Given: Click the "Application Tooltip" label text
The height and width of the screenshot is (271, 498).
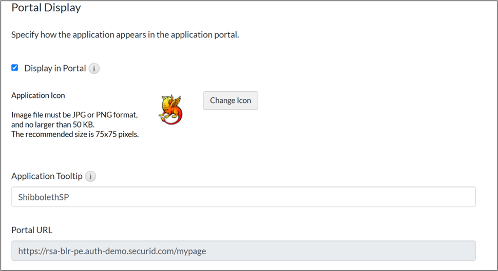Looking at the screenshot, I should click(x=47, y=176).
